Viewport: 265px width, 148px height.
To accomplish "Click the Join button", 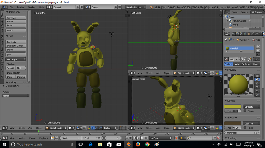I will pyautogui.click(x=16, y=55).
